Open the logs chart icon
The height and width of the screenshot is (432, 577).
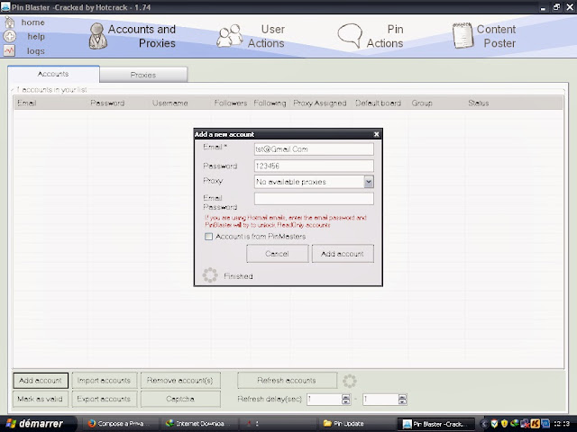(9, 50)
